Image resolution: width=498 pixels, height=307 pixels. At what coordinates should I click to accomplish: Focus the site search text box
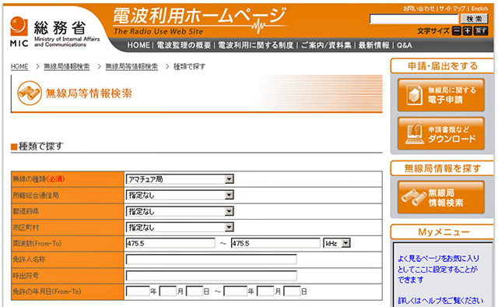coord(414,19)
